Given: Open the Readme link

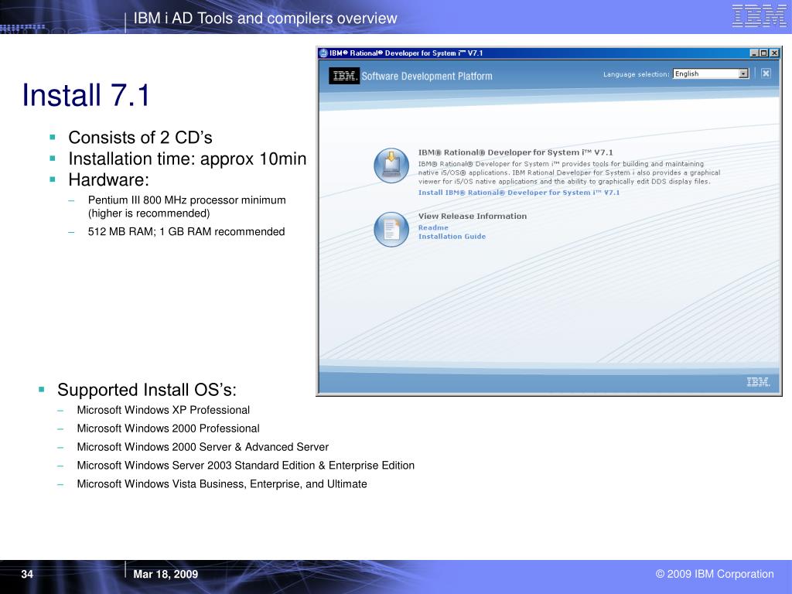Looking at the screenshot, I should point(433,228).
